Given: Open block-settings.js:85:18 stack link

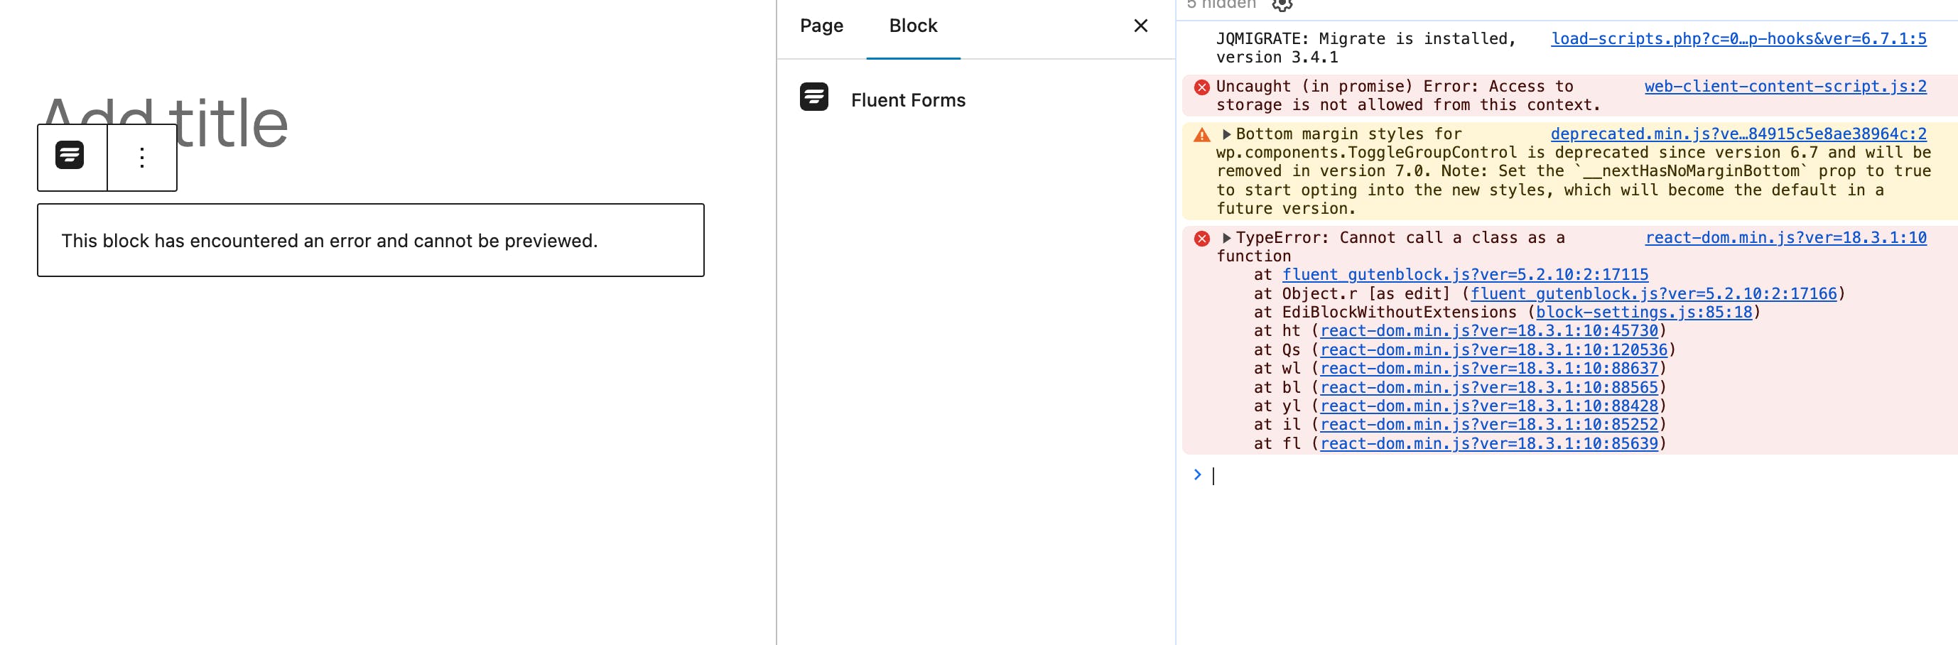Looking at the screenshot, I should (x=1643, y=313).
